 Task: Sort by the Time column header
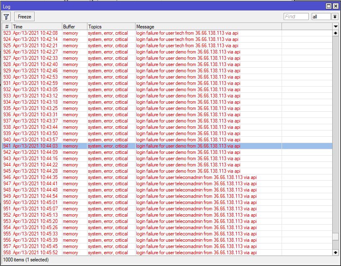click(x=37, y=26)
